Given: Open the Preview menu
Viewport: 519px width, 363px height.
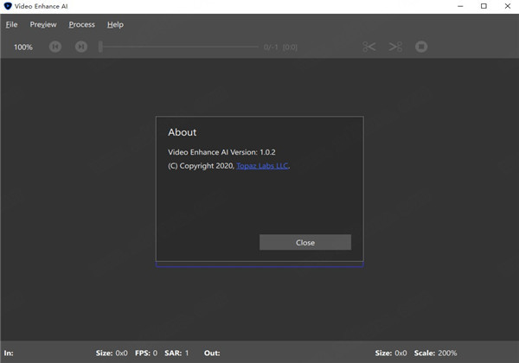Looking at the screenshot, I should coord(43,24).
